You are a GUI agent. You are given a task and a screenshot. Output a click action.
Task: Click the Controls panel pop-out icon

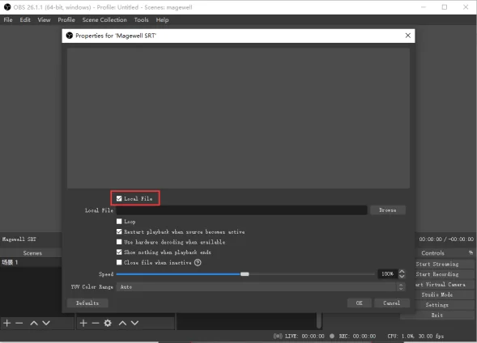tap(471, 252)
